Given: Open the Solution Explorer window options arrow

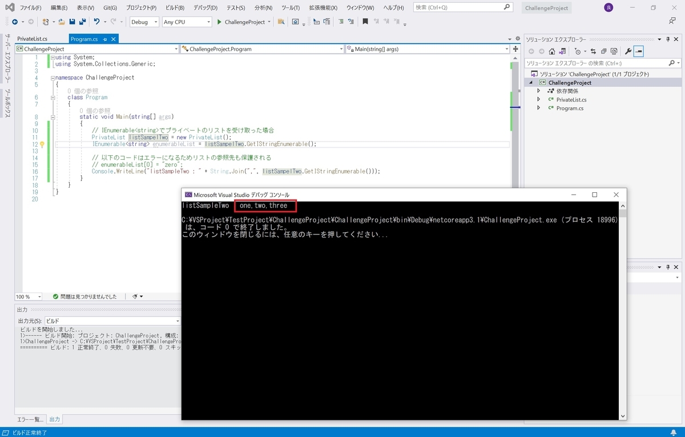Looking at the screenshot, I should tap(659, 39).
